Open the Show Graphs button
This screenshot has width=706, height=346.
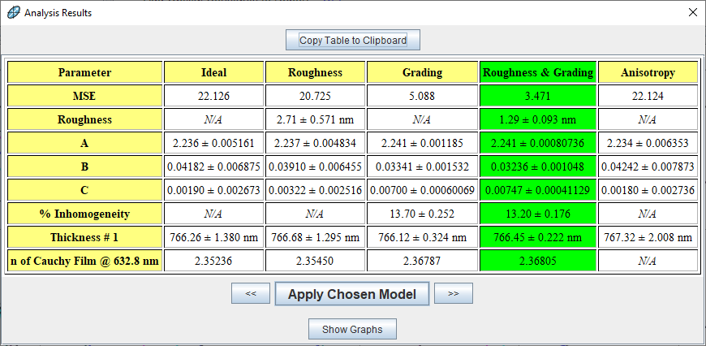(352, 329)
